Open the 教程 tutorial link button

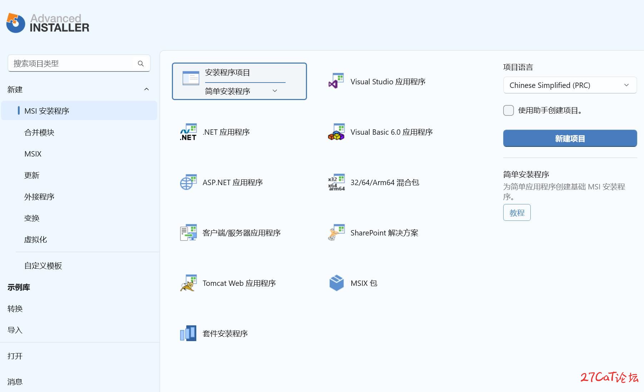tap(517, 213)
